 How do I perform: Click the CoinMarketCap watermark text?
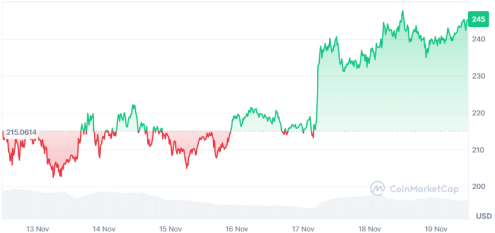pos(425,189)
